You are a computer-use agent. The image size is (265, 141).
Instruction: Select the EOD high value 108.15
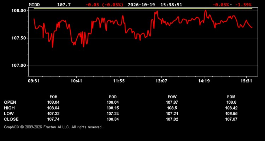coord(113,108)
